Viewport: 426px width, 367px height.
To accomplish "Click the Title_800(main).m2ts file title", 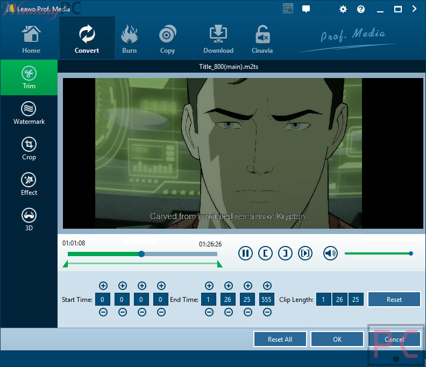I will (229, 67).
